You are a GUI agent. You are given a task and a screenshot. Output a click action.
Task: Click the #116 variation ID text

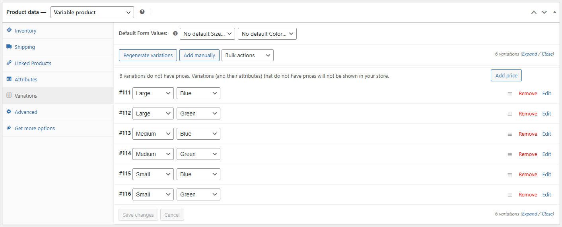[125, 194]
